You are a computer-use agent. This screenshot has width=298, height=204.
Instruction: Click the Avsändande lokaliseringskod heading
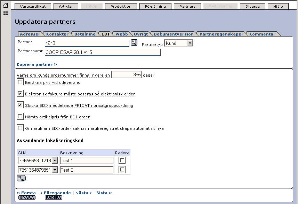coord(50,140)
